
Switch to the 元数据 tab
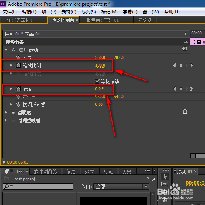click(x=145, y=20)
